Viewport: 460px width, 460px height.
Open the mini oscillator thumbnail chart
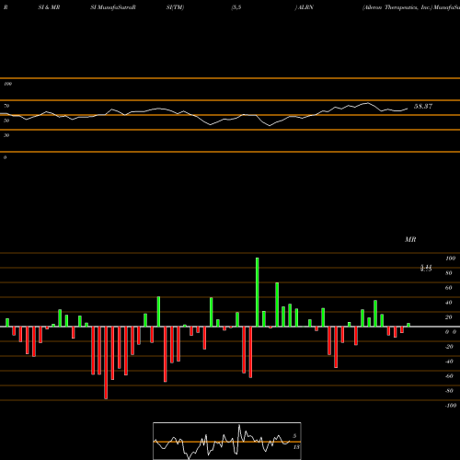[227, 441]
